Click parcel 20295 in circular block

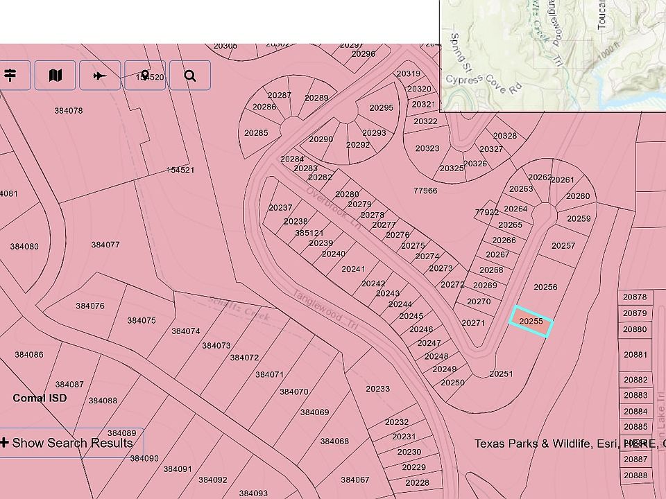381,108
